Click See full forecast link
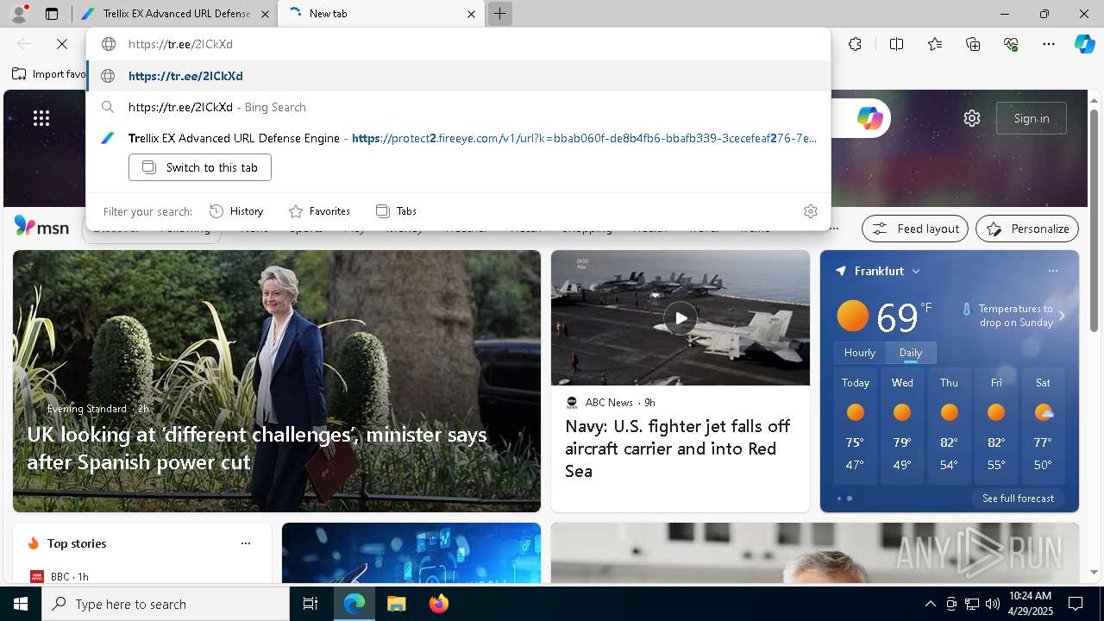Image resolution: width=1104 pixels, height=621 pixels. coord(1018,499)
